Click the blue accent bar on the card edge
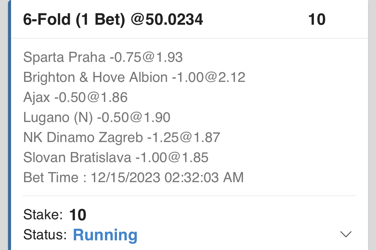This screenshot has width=376, height=250. pyautogui.click(x=9, y=134)
